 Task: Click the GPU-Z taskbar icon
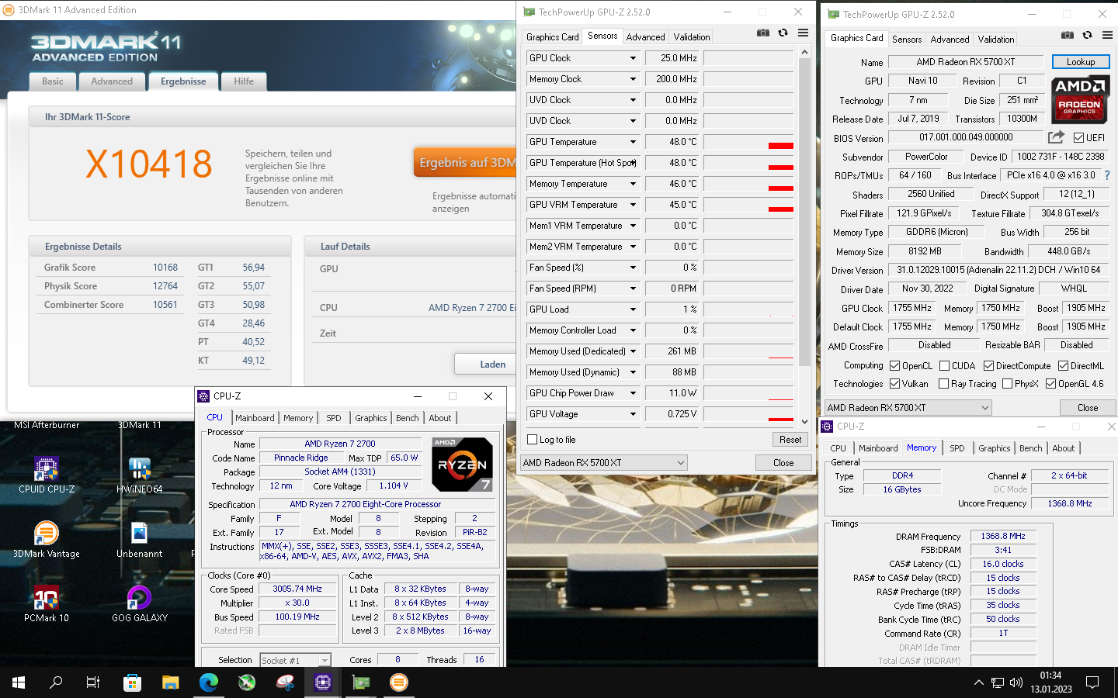(x=360, y=682)
